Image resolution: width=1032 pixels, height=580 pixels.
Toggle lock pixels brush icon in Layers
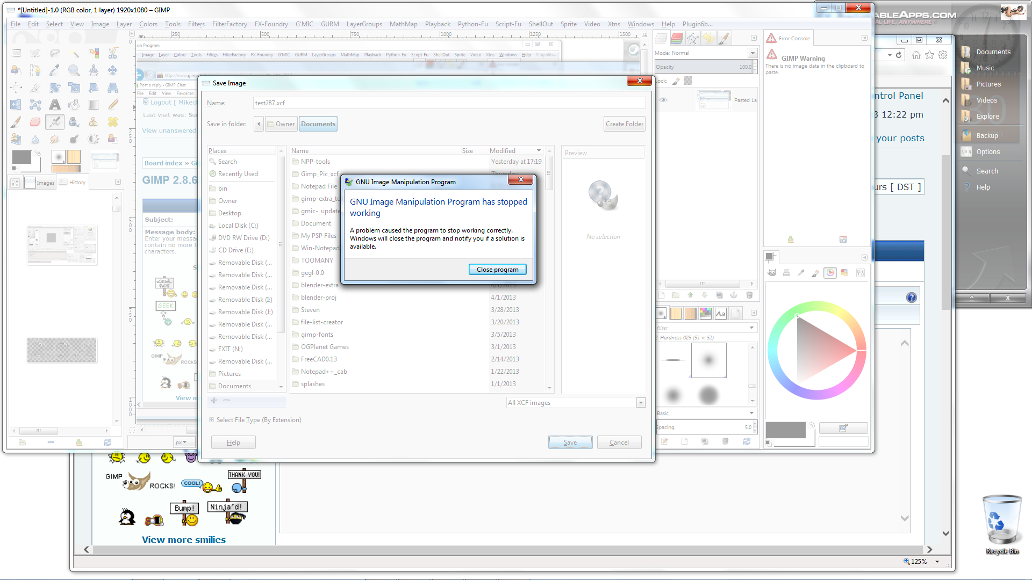[x=676, y=81]
